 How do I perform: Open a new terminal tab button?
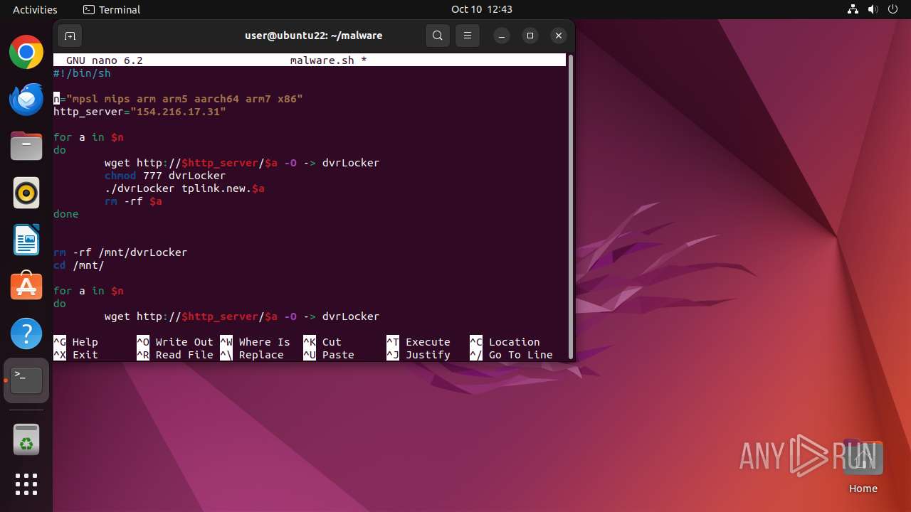click(70, 36)
